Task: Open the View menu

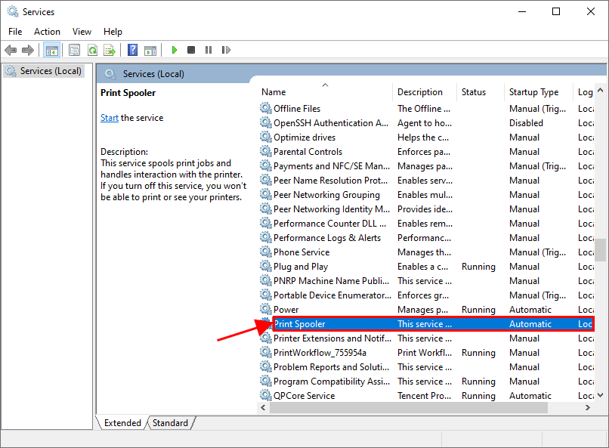Action: [82, 31]
